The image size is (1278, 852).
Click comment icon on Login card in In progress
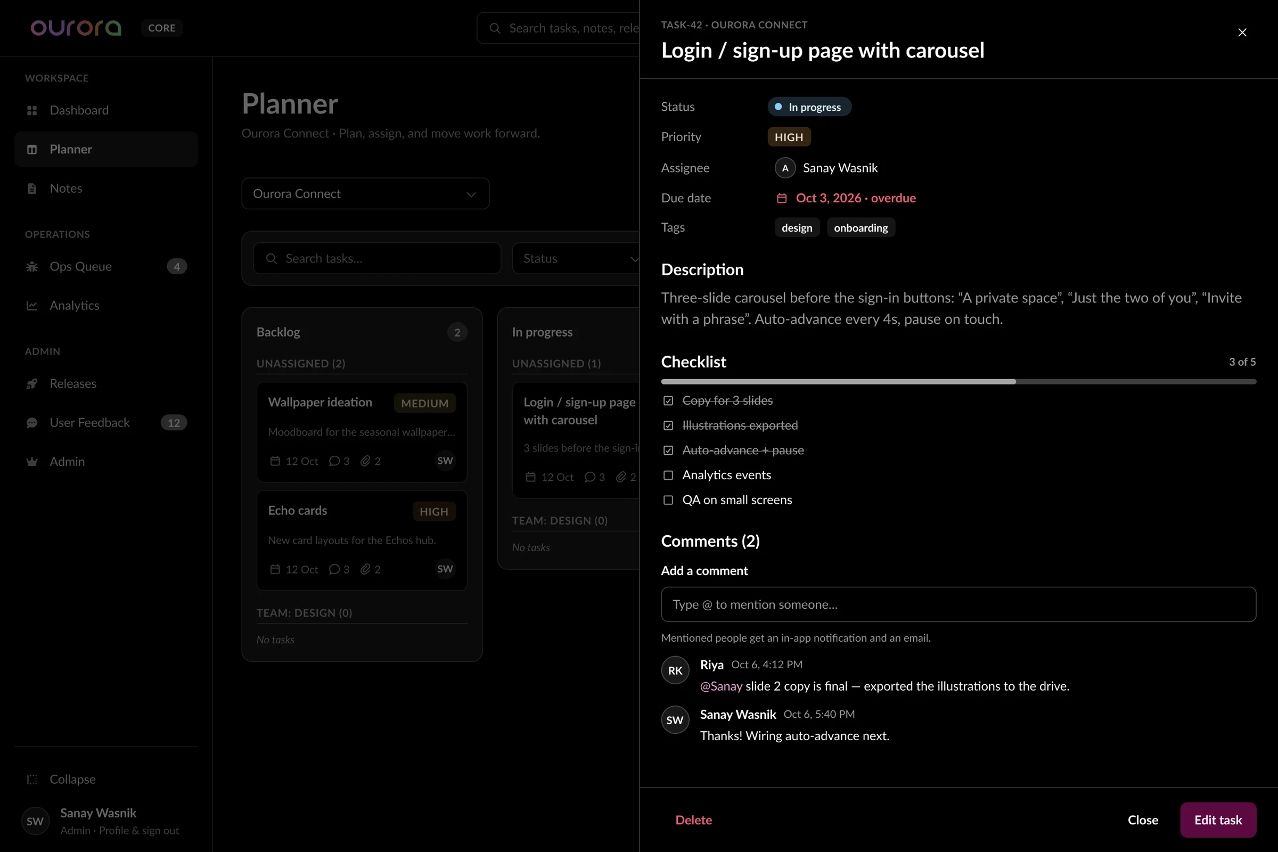click(x=589, y=477)
